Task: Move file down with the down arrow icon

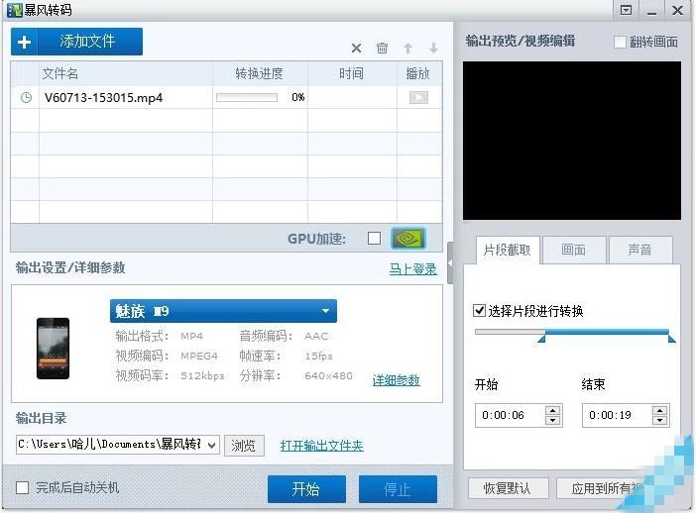Action: click(x=433, y=48)
